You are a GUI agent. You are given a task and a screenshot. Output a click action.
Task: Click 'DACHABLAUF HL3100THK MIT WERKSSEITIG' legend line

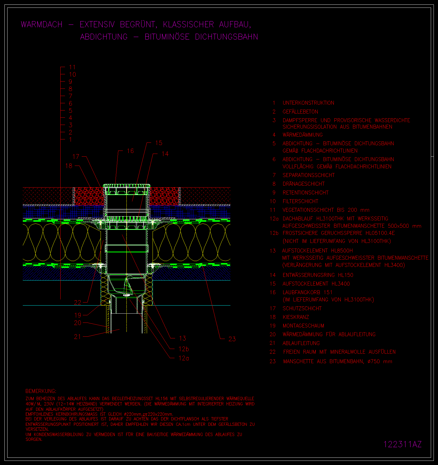[x=335, y=218]
